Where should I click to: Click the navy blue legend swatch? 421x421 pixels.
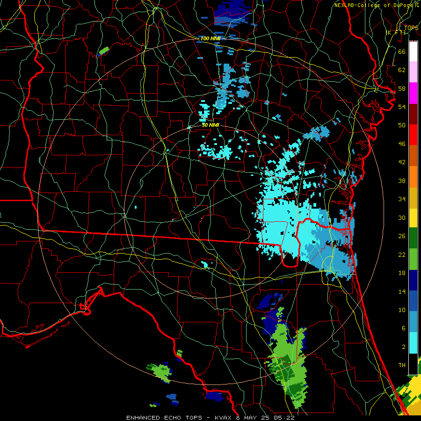[x=413, y=280]
